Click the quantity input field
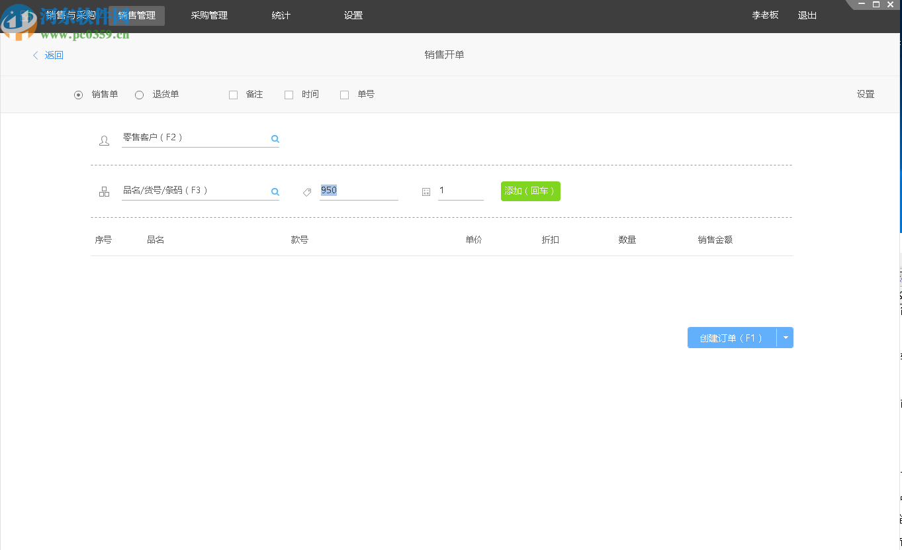Viewport: 902px width, 550px height. pyautogui.click(x=460, y=191)
